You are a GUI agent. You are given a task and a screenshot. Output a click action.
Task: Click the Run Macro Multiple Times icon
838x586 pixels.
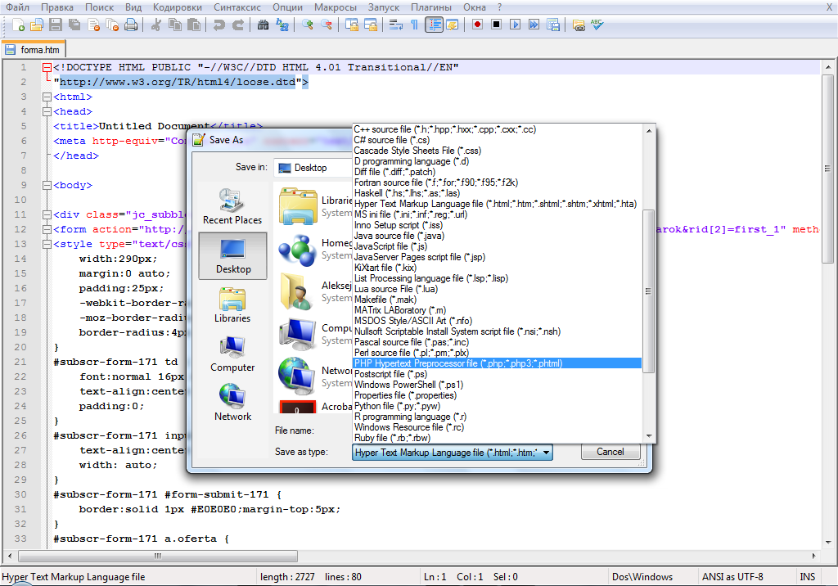pos(534,25)
